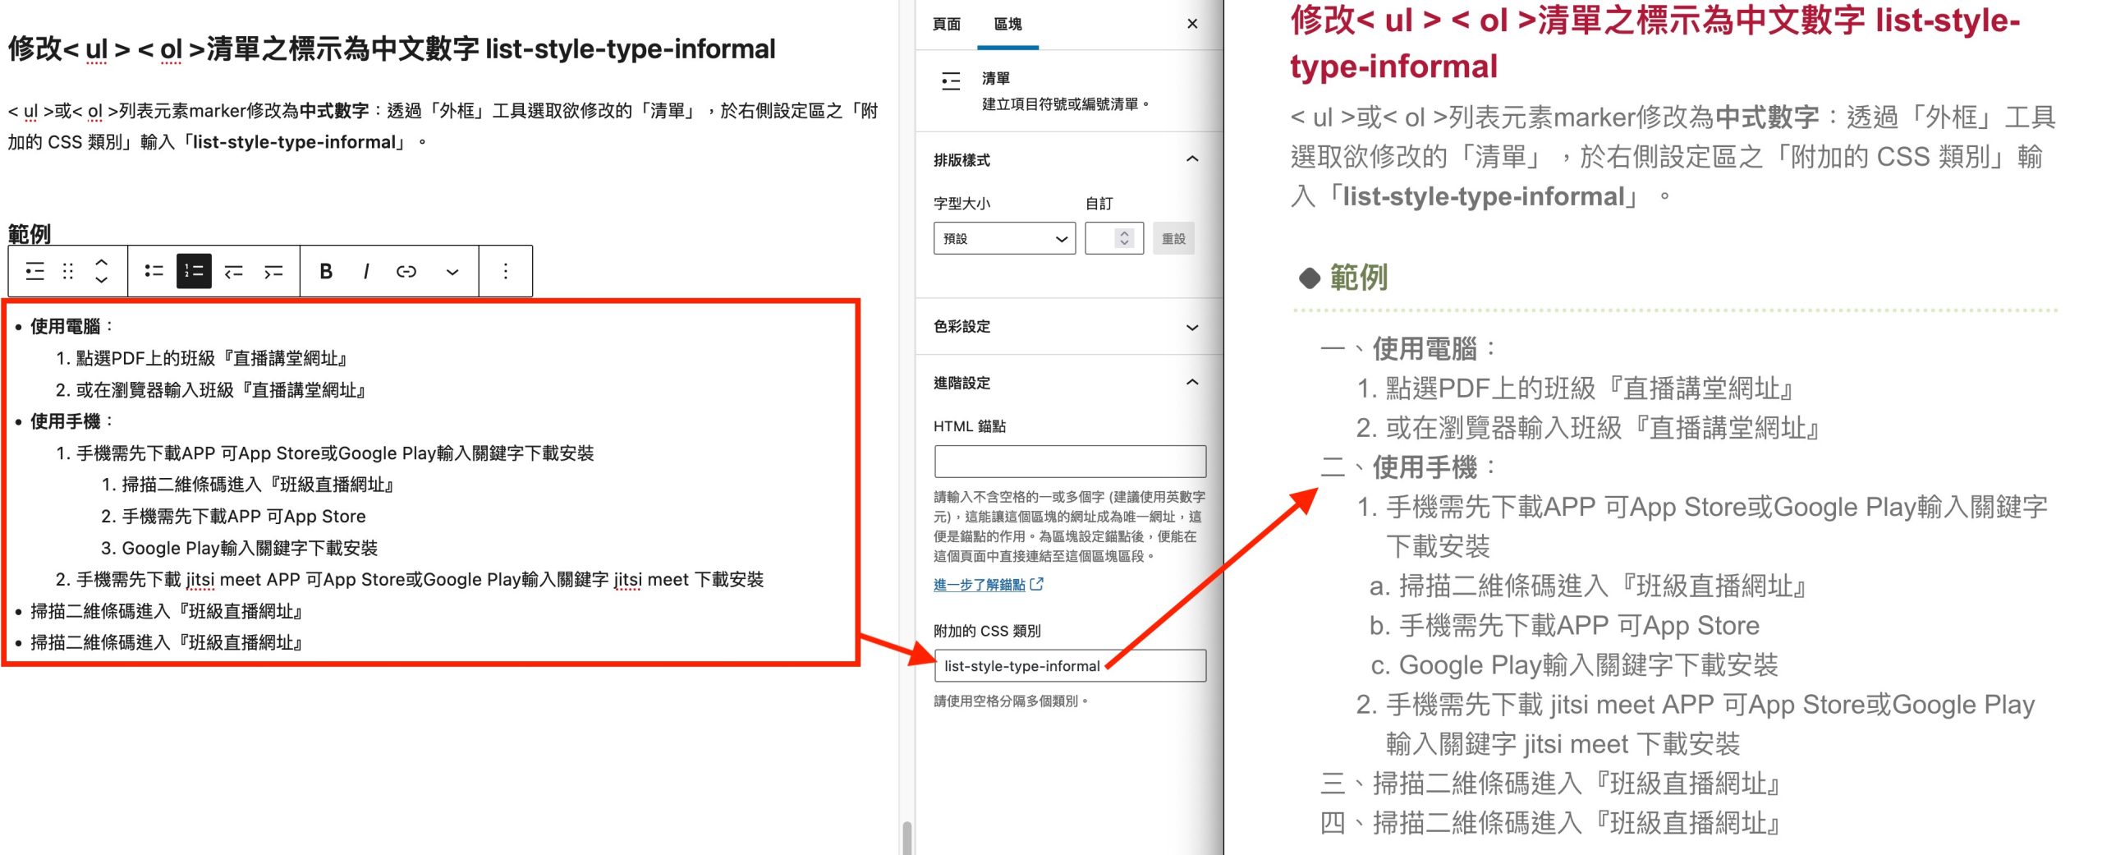Grab the block drag handle icon
This screenshot has width=2102, height=855.
point(68,271)
